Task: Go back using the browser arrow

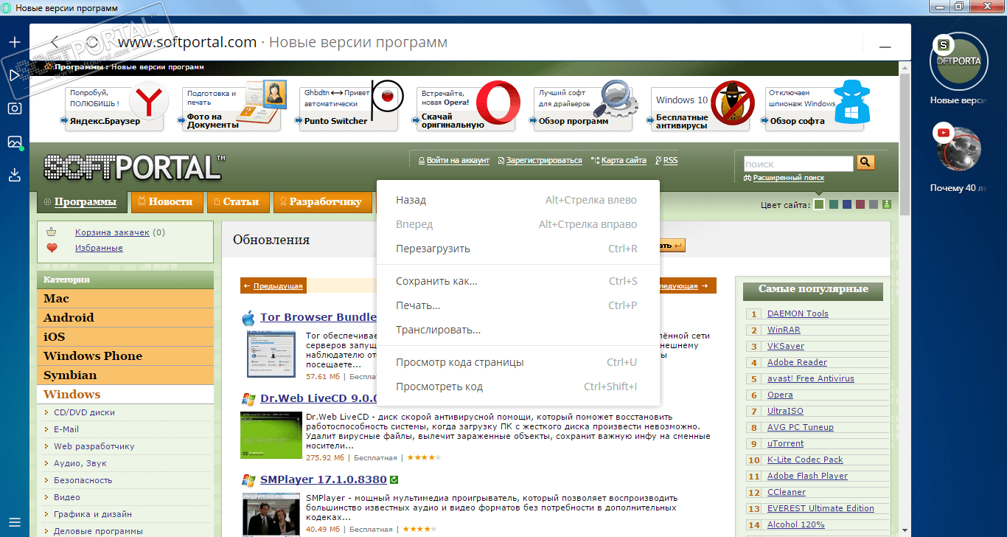Action: pyautogui.click(x=55, y=42)
